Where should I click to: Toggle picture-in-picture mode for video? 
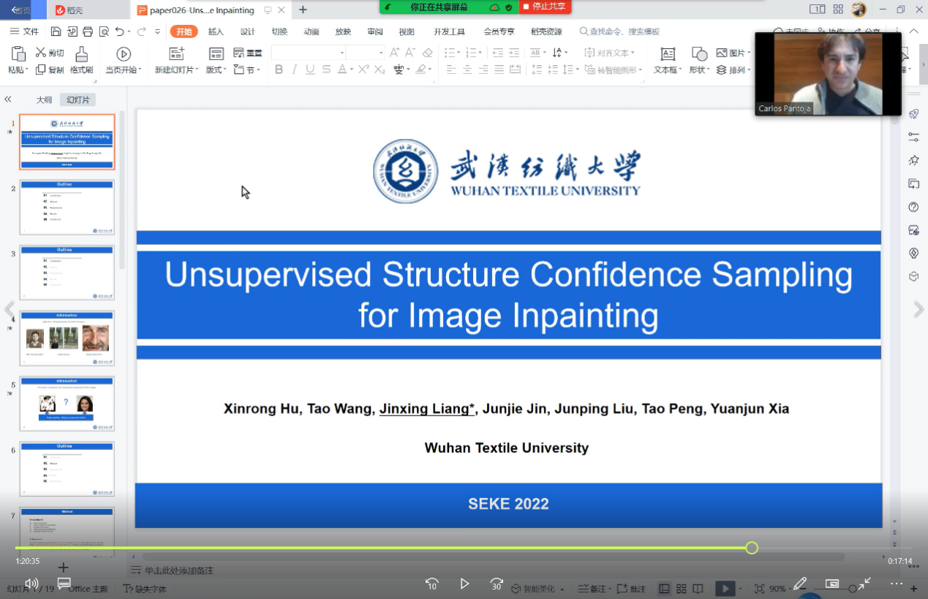832,584
